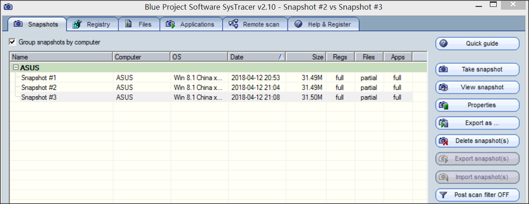Go to the Remote scan tab
The height and width of the screenshot is (204, 529).
(255, 24)
